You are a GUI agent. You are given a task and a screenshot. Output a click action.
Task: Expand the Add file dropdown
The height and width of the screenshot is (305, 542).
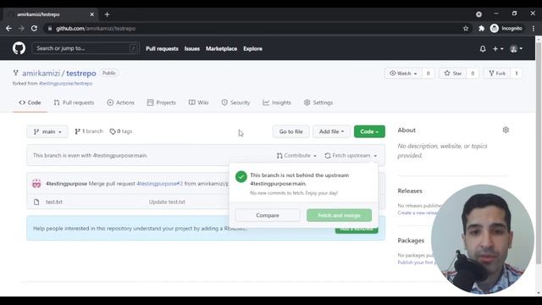point(331,132)
